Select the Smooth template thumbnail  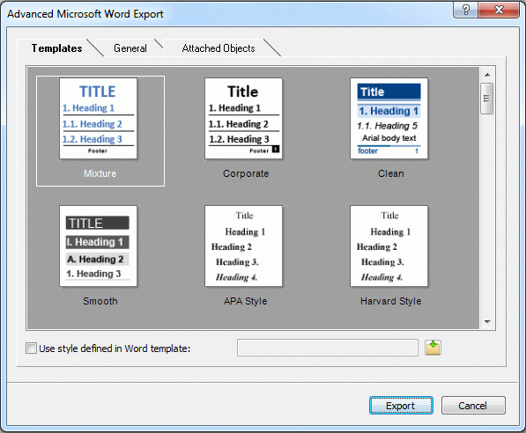tap(99, 246)
